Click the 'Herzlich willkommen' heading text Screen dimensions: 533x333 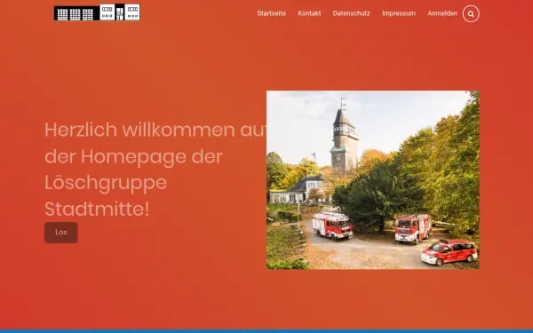(155, 170)
